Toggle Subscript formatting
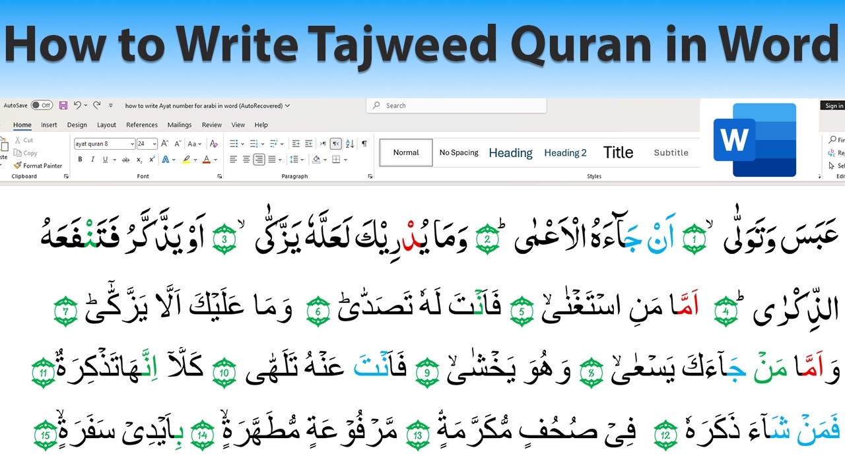Viewport: 845px width, 475px height. 139,159
